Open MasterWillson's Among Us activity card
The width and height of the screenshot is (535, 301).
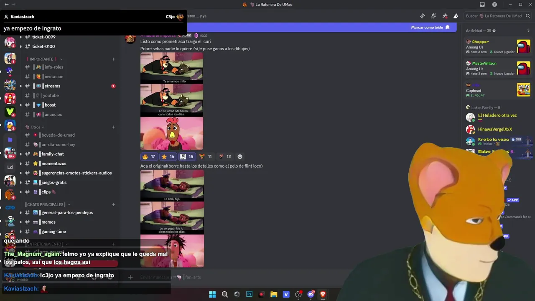pyautogui.click(x=498, y=68)
